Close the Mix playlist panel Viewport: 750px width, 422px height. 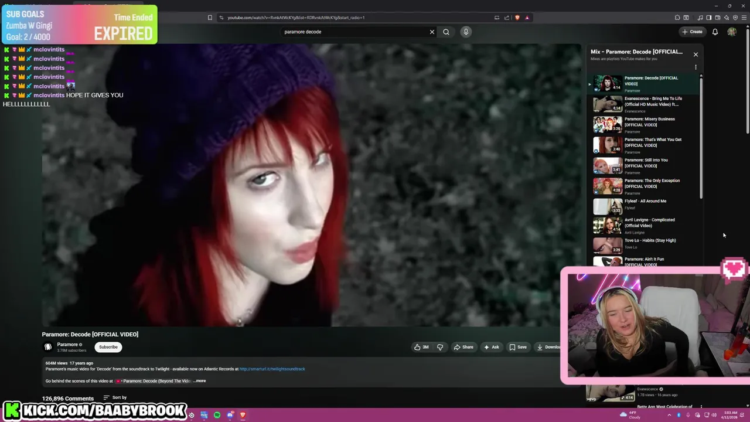696,55
